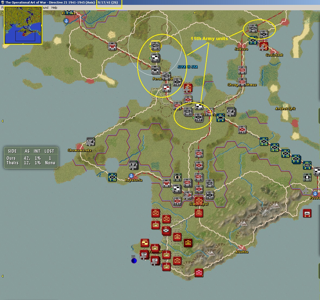Click the Salkovo city label
This screenshot has height=300, width=320.
pos(241,49)
